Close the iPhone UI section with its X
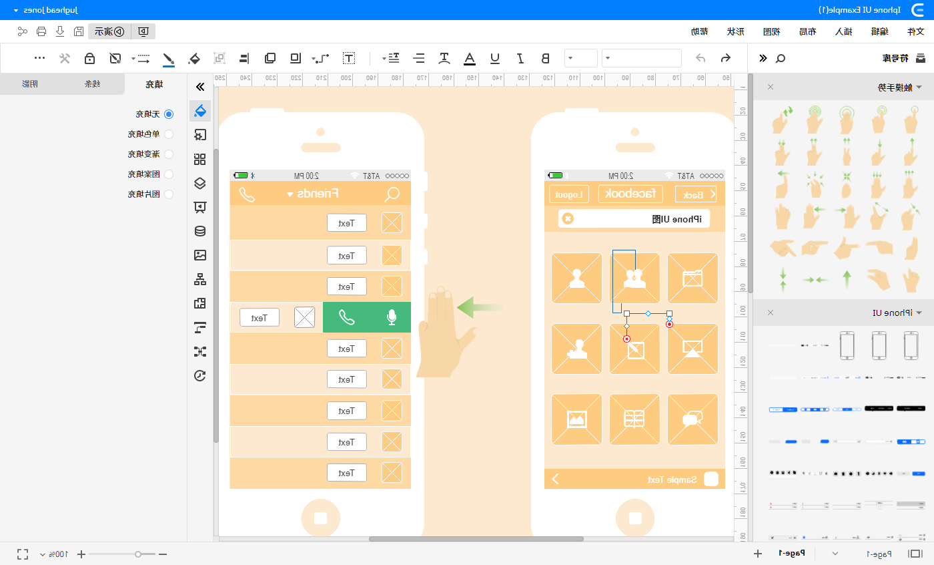The width and height of the screenshot is (934, 565). point(770,313)
